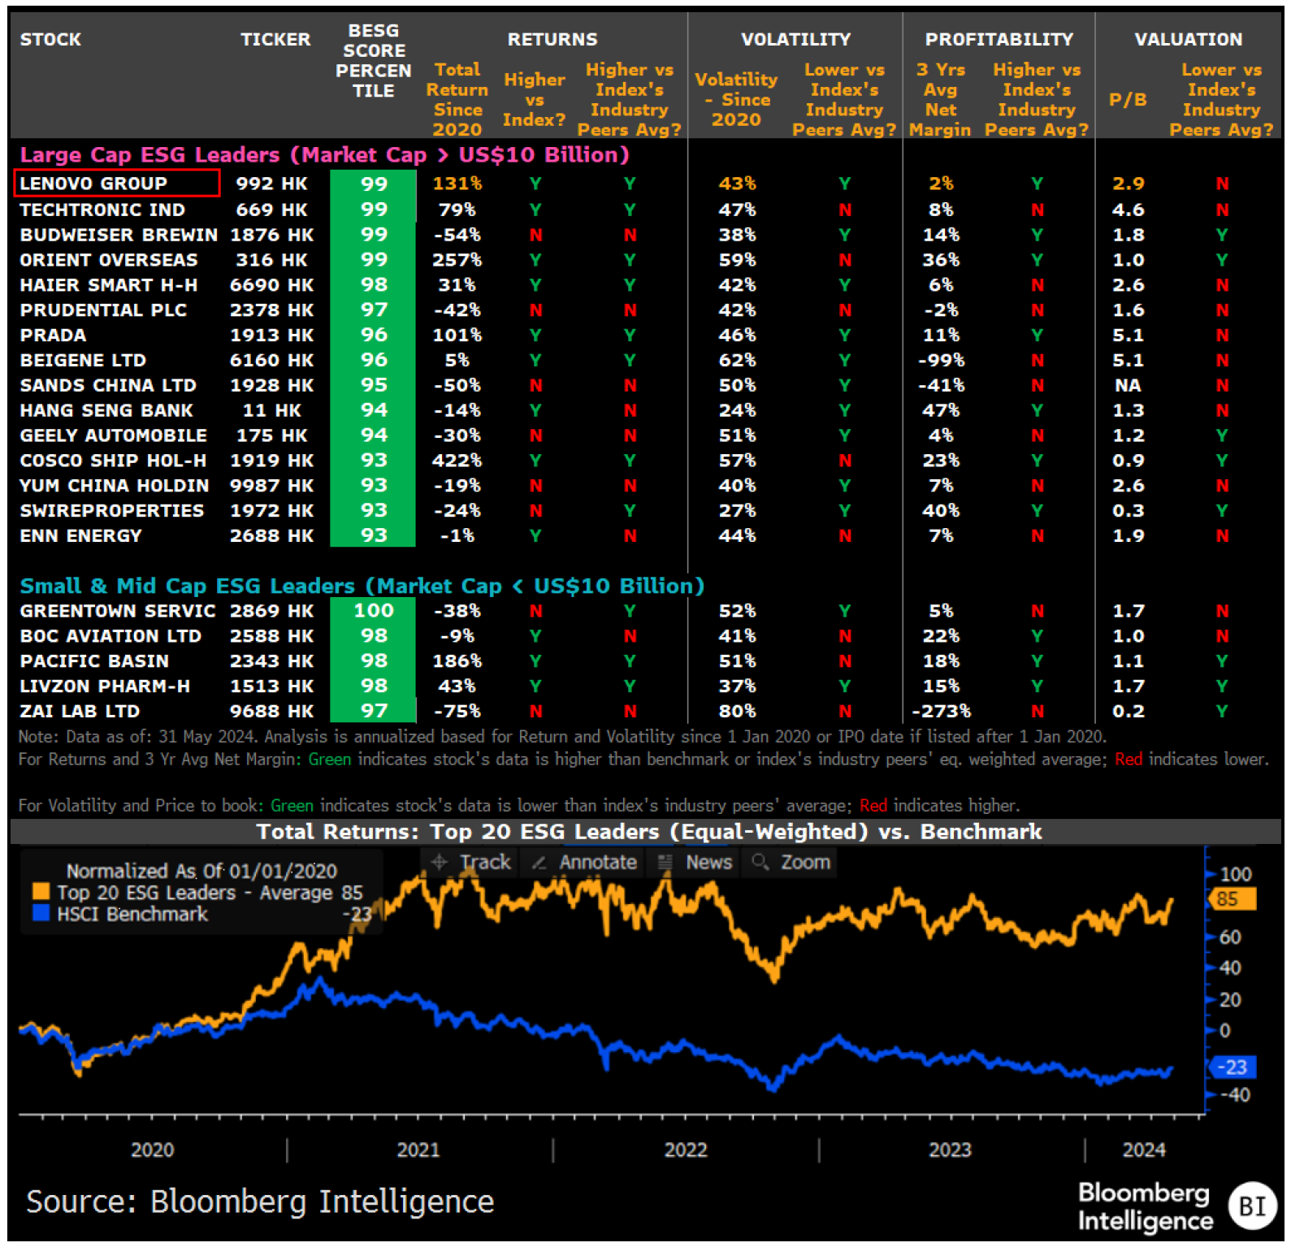Activate the Zoom magnifier tool
Screen dimensions: 1291x1247
tap(791, 862)
